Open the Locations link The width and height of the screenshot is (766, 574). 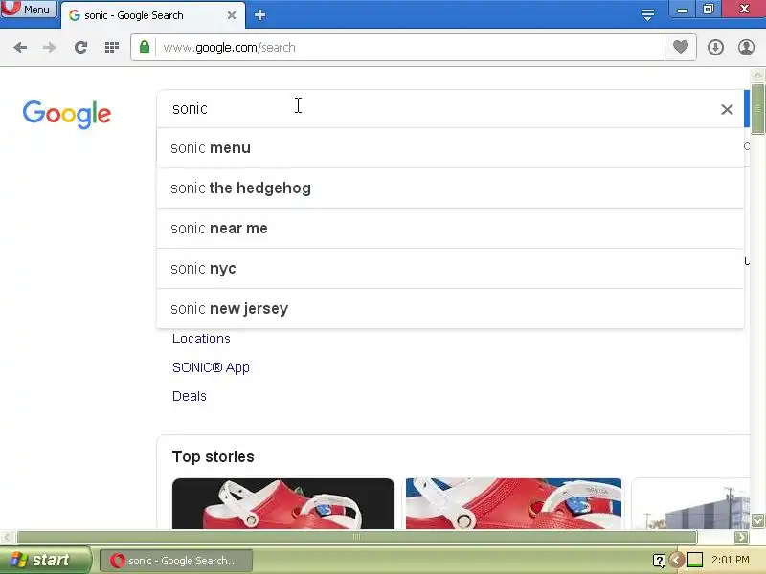point(201,339)
